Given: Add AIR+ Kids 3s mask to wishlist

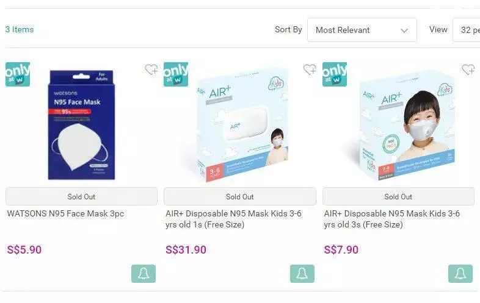Looking at the screenshot, I should [468, 70].
